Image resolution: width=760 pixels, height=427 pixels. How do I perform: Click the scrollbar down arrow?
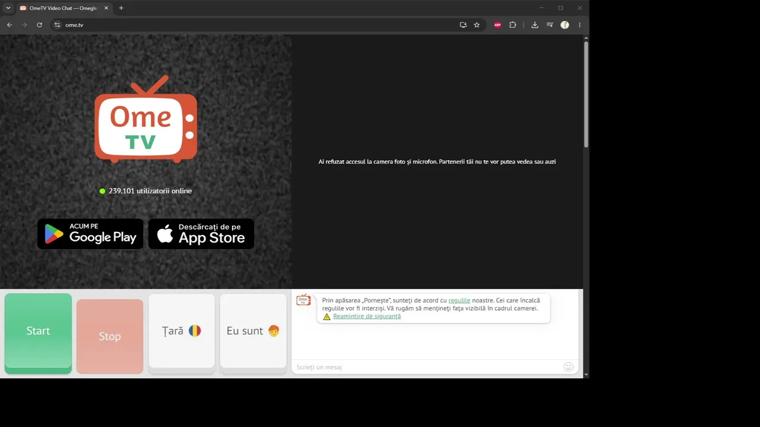(x=586, y=375)
